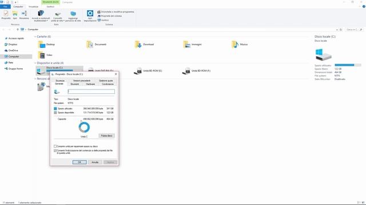Click Spazio utilizzato bar in details pane

pyautogui.click(x=348, y=65)
